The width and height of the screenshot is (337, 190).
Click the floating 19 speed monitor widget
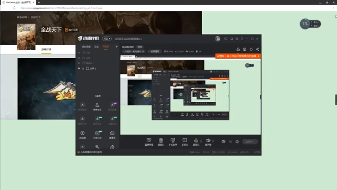pos(310,24)
